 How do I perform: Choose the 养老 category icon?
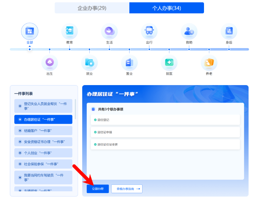(209, 63)
